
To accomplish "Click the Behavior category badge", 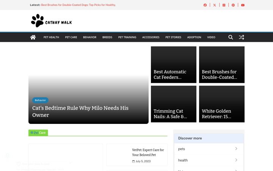I will tap(40, 100).
